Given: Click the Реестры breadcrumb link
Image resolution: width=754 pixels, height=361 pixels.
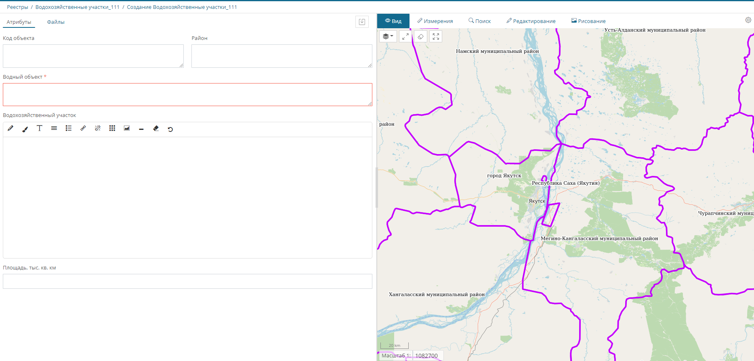Looking at the screenshot, I should [17, 7].
